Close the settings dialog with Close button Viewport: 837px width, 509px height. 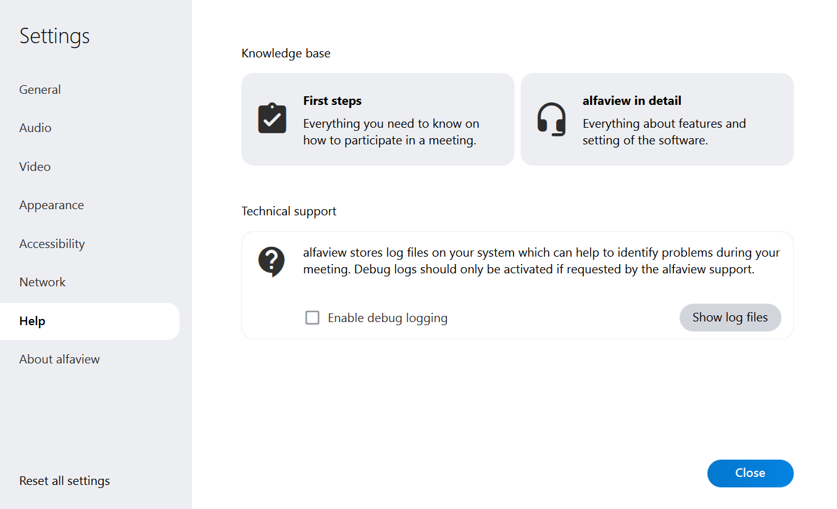pyautogui.click(x=751, y=473)
